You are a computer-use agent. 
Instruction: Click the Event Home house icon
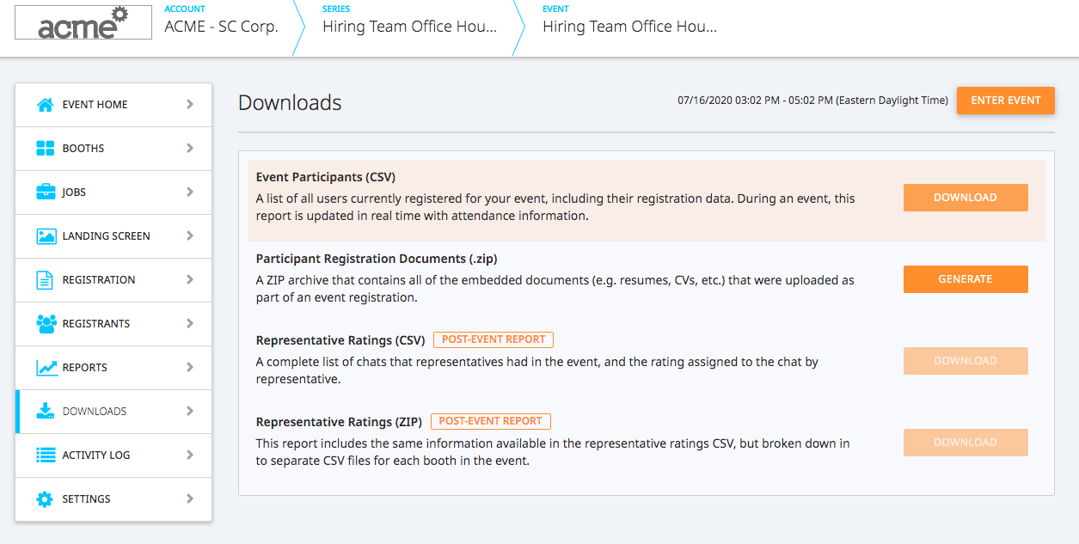(x=46, y=105)
